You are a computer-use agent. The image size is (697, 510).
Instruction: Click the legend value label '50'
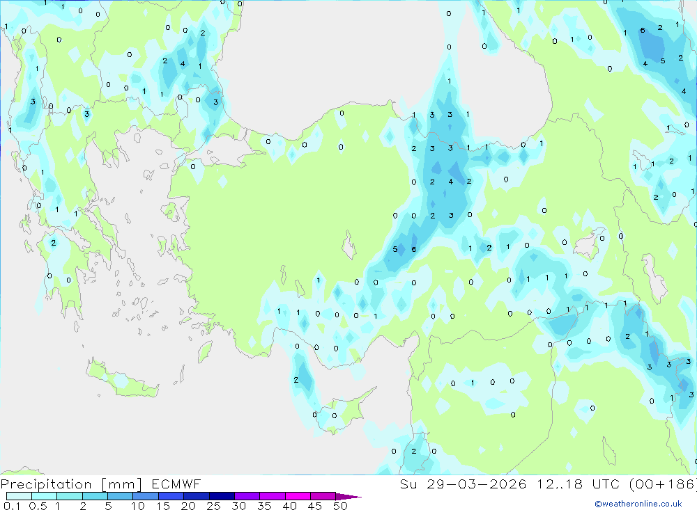click(x=341, y=506)
